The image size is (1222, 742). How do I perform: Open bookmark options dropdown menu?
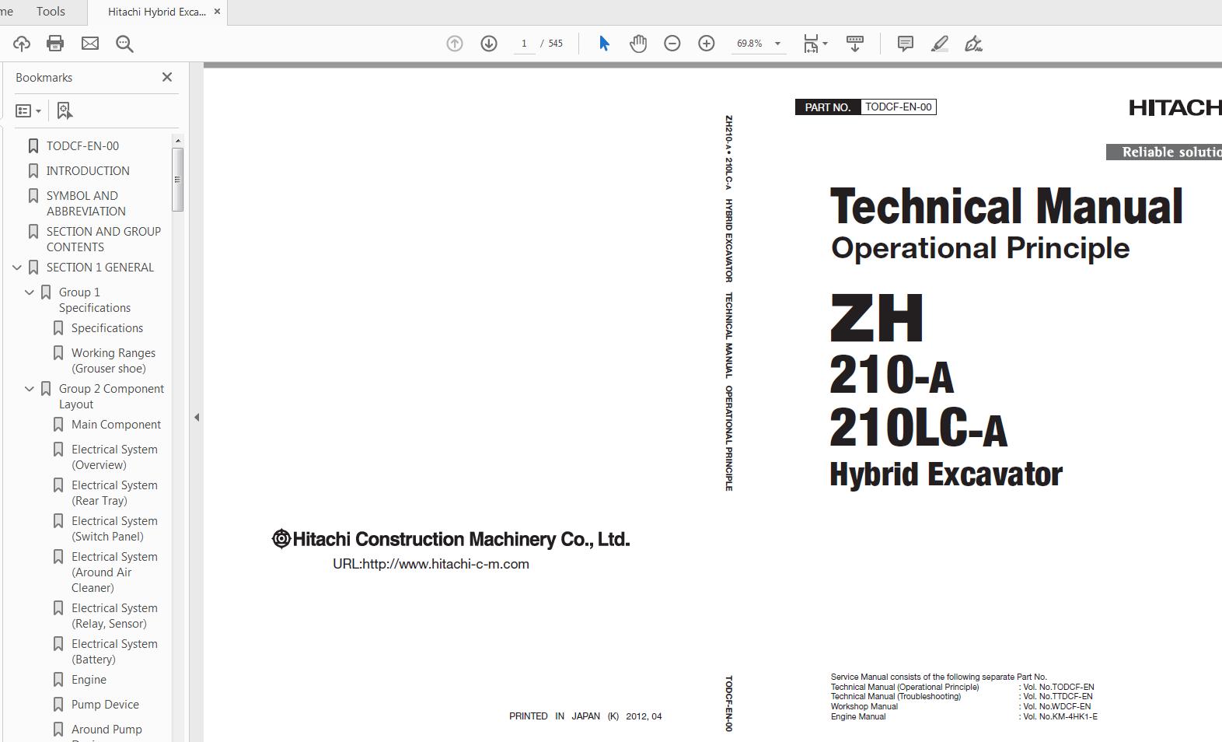click(29, 110)
